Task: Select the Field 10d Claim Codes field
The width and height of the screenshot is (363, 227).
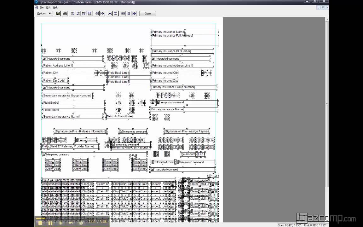Action: pyautogui.click(x=128, y=117)
